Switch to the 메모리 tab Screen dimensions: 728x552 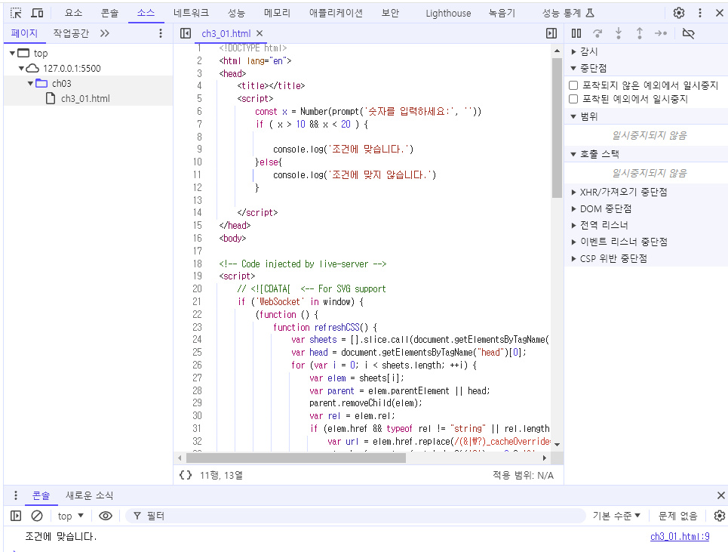tap(277, 13)
